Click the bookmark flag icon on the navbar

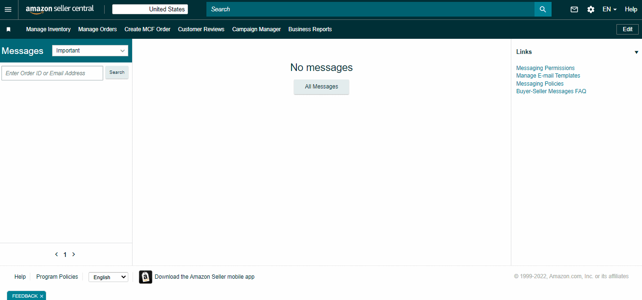(8, 29)
